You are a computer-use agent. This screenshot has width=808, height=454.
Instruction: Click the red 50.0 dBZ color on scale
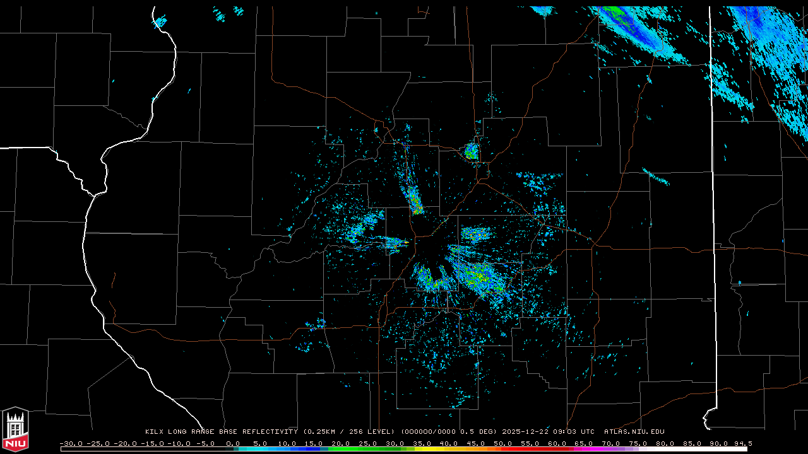pyautogui.click(x=503, y=449)
